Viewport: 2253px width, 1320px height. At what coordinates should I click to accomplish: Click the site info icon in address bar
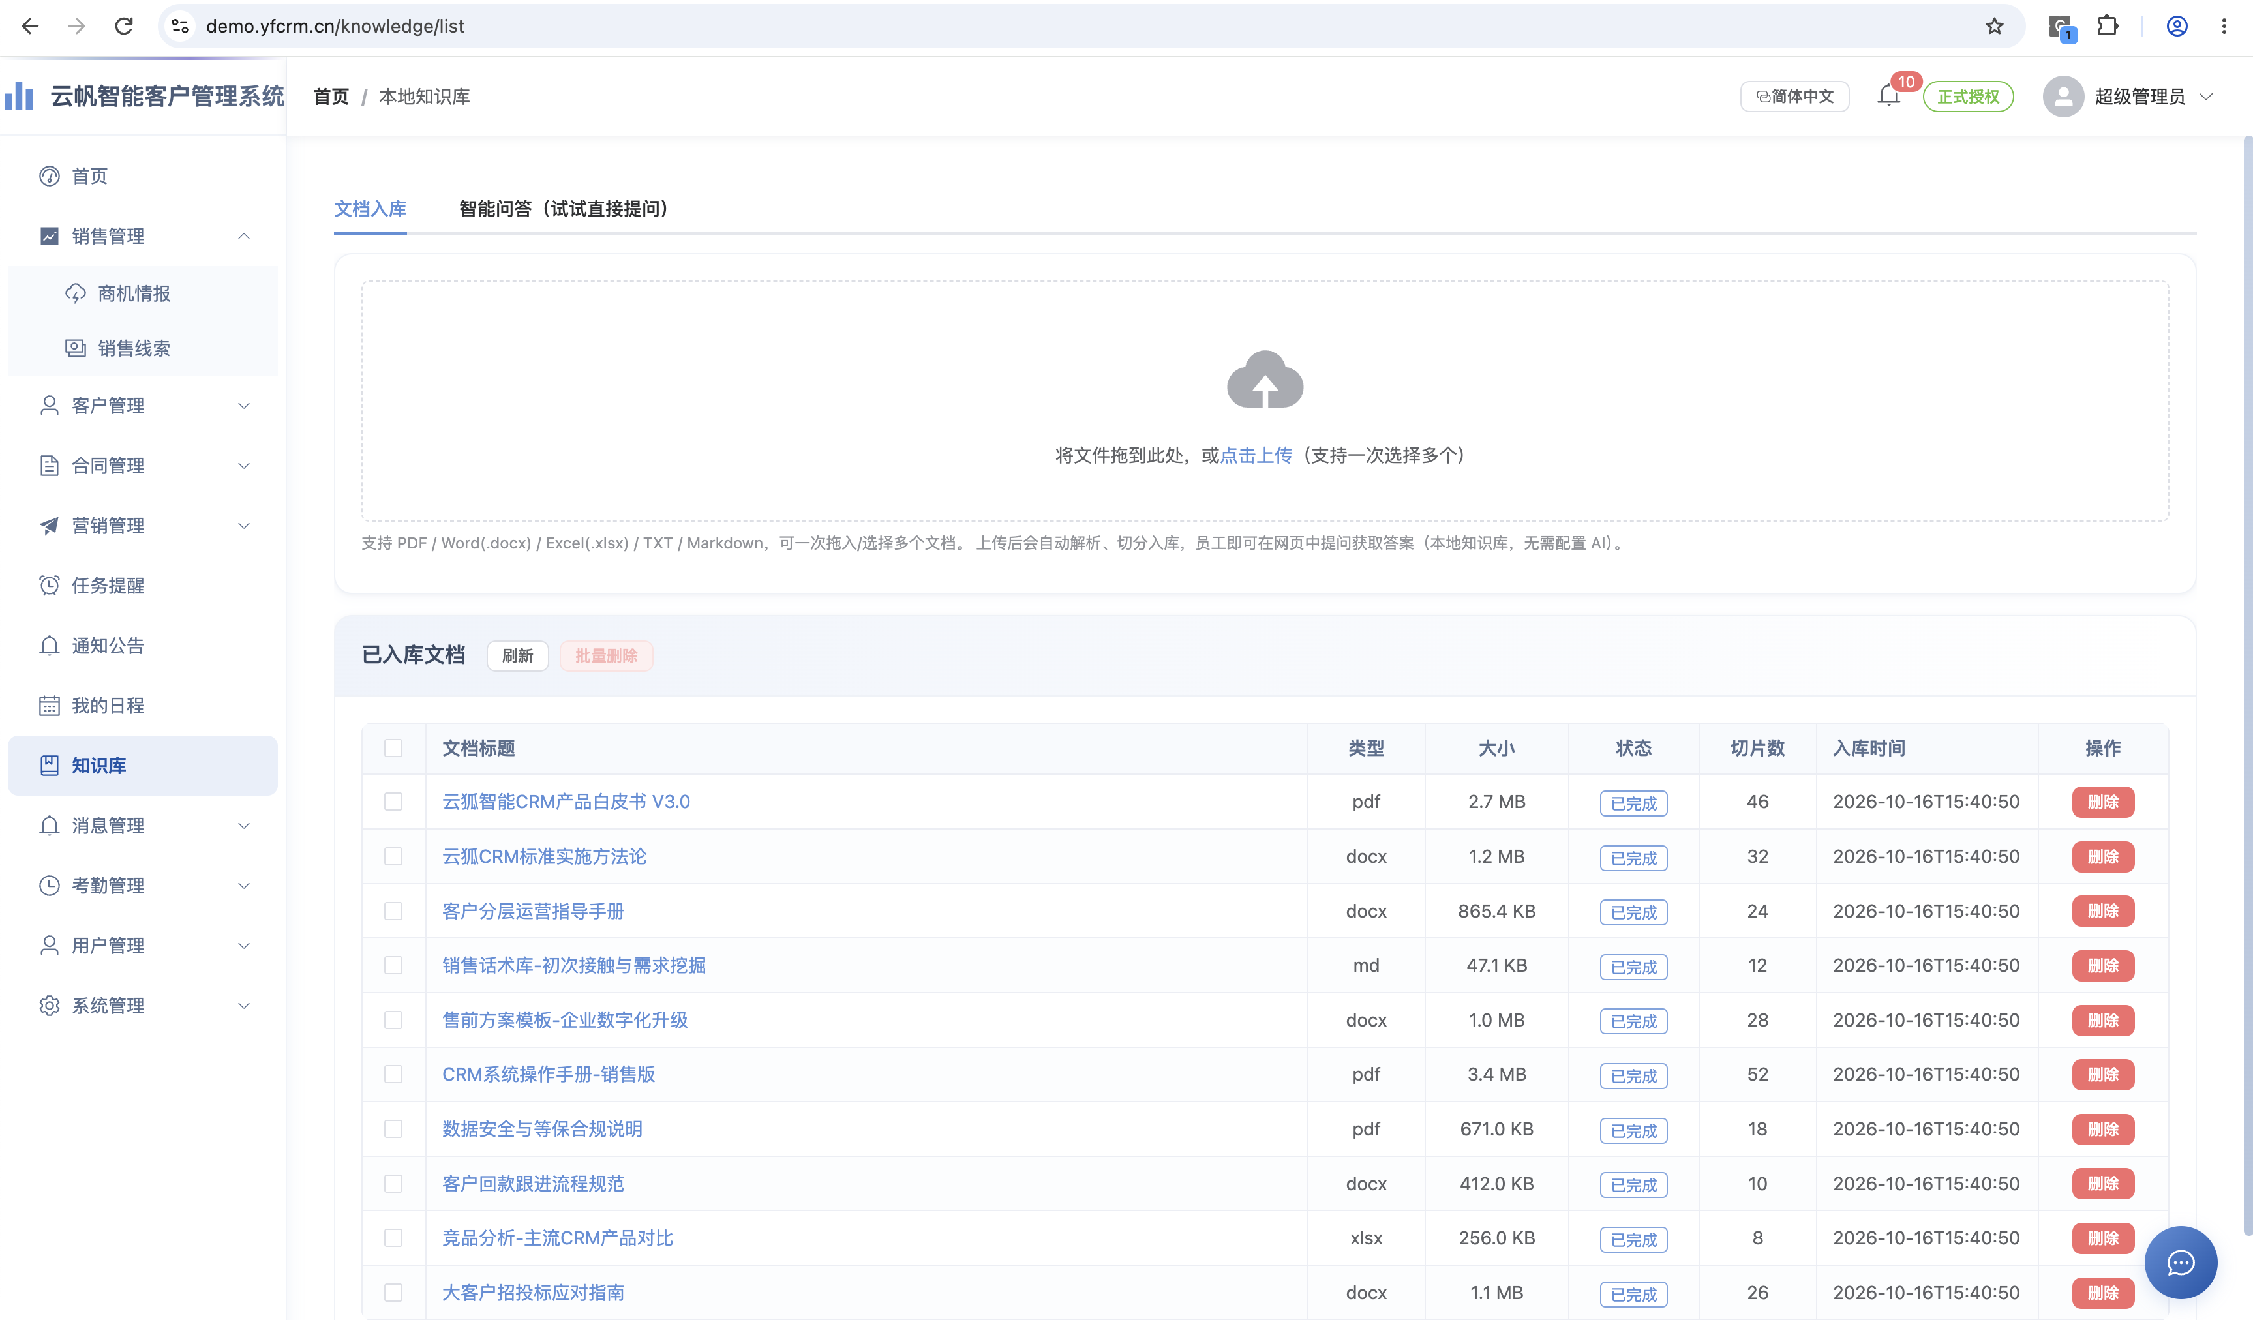tap(179, 26)
